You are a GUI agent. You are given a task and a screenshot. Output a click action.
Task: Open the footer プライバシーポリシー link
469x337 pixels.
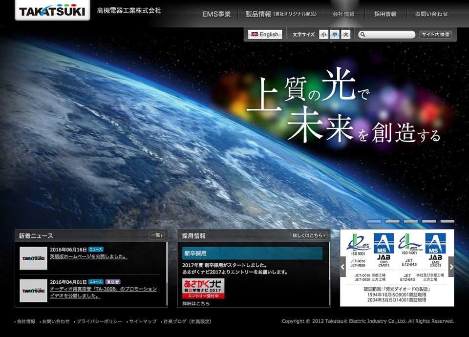click(99, 321)
